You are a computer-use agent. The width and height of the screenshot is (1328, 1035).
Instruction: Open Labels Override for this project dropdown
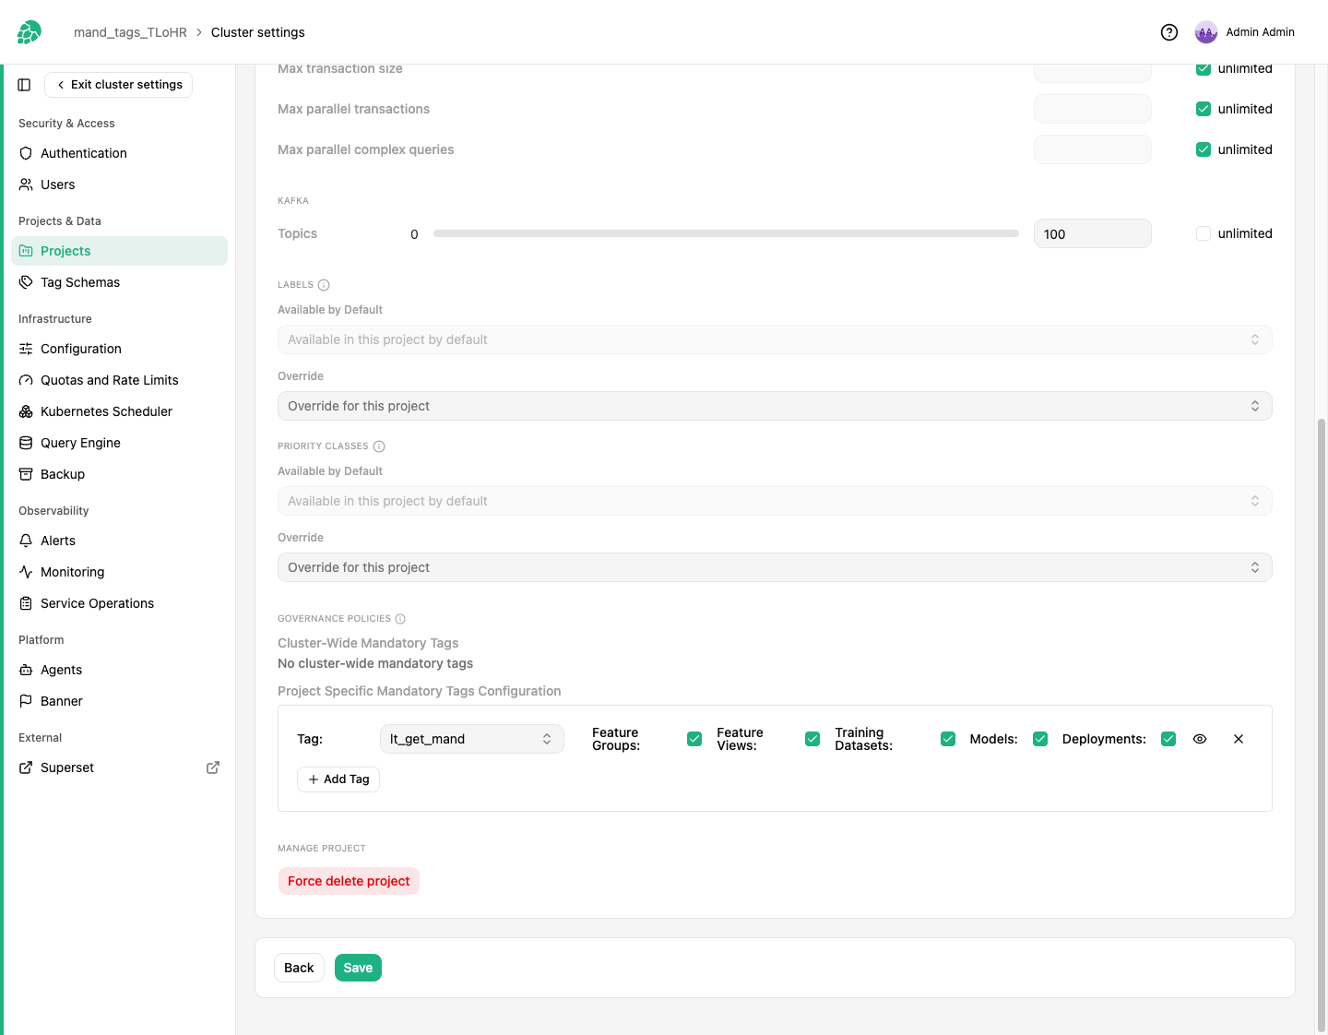click(x=775, y=406)
